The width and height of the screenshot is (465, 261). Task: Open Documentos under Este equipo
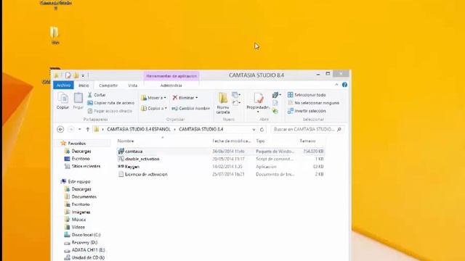pos(84,196)
